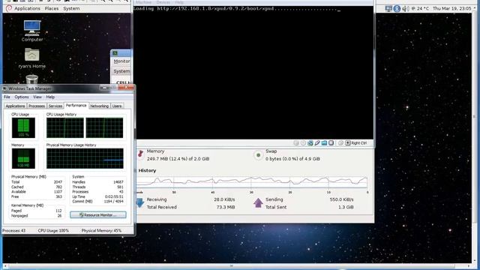
Task: Click VirtualBox shared folders status icon
Action: [x=324, y=143]
